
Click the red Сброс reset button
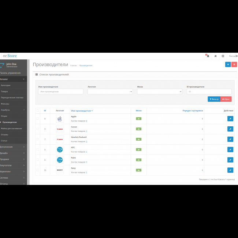[226, 99]
